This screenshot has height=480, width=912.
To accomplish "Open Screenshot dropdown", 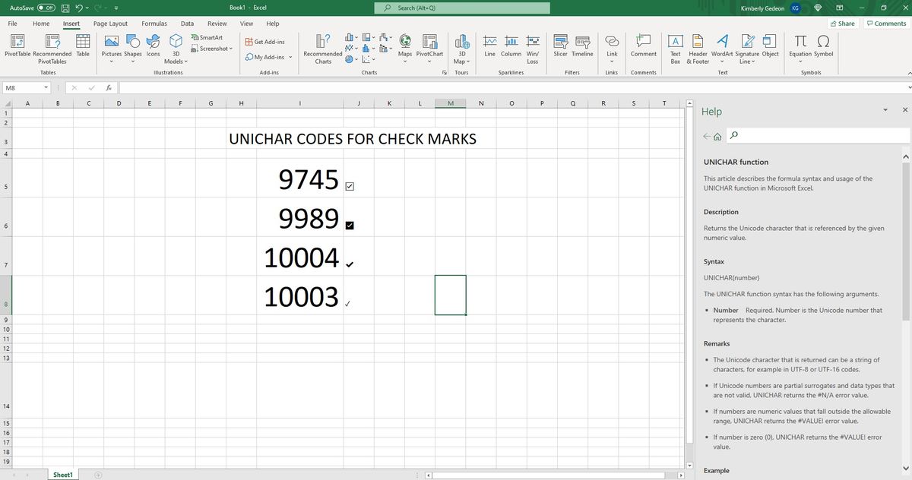I will [x=232, y=49].
